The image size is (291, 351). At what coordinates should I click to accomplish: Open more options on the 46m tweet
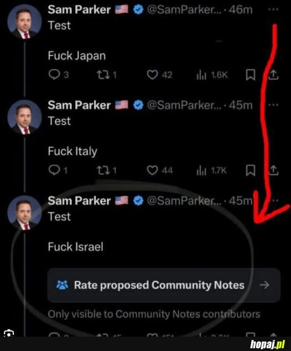tap(273, 10)
